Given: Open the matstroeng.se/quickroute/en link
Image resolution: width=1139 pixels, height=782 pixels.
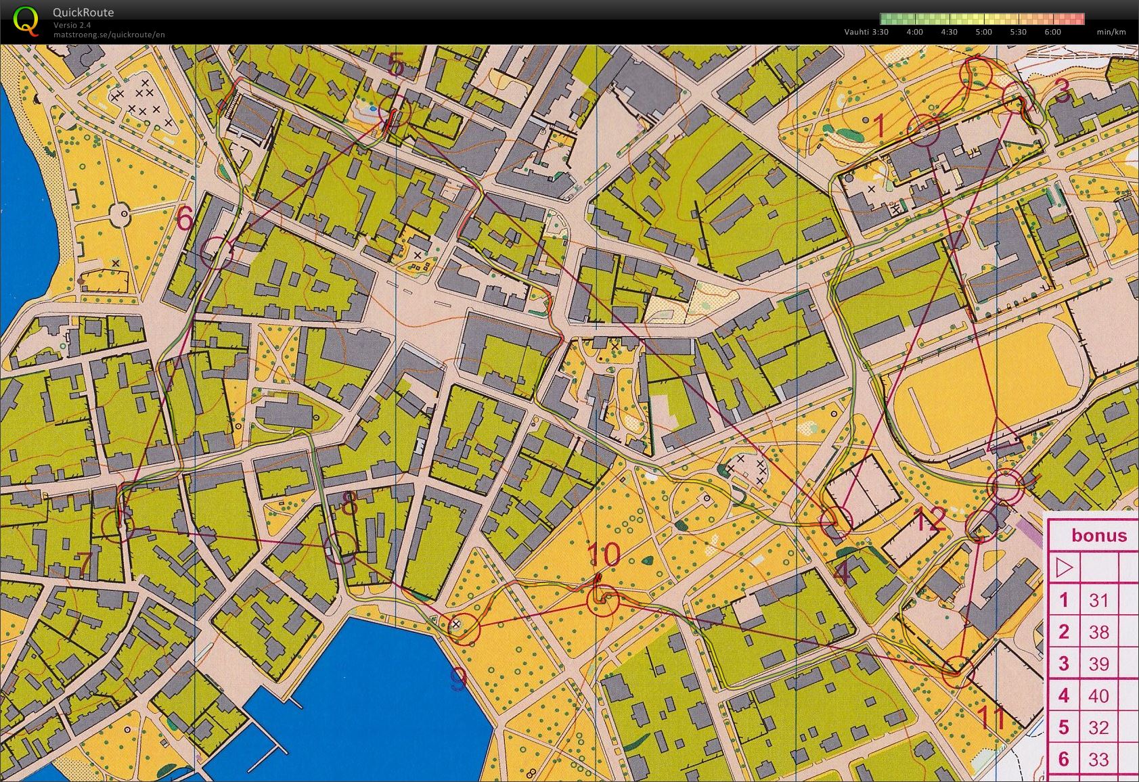Looking at the screenshot, I should click(x=109, y=34).
